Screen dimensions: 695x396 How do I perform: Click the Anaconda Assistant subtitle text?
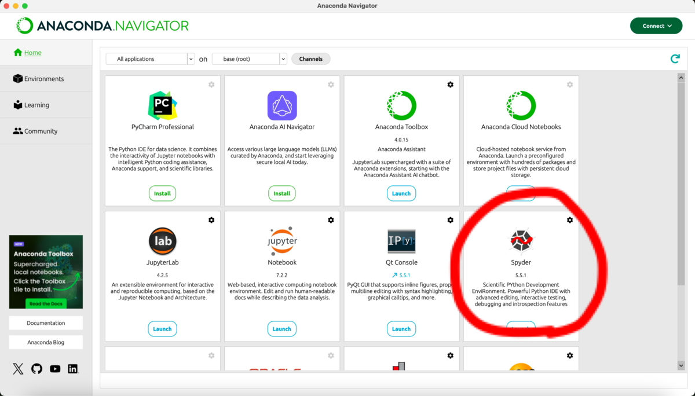tap(401, 149)
